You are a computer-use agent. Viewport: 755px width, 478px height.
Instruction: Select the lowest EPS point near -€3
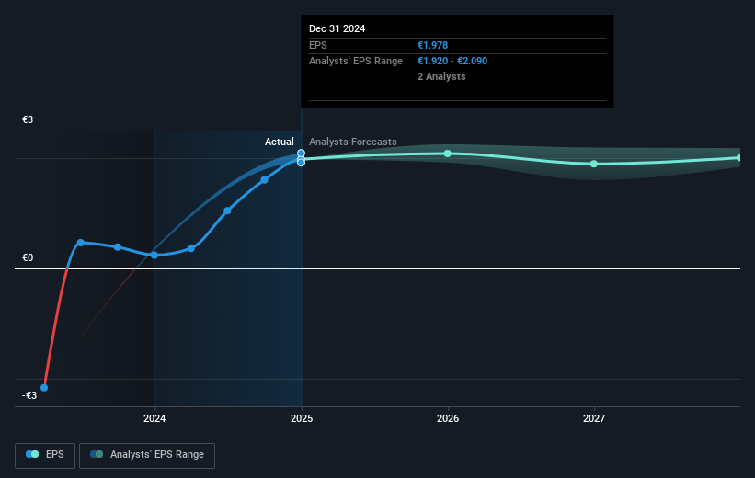pos(44,388)
